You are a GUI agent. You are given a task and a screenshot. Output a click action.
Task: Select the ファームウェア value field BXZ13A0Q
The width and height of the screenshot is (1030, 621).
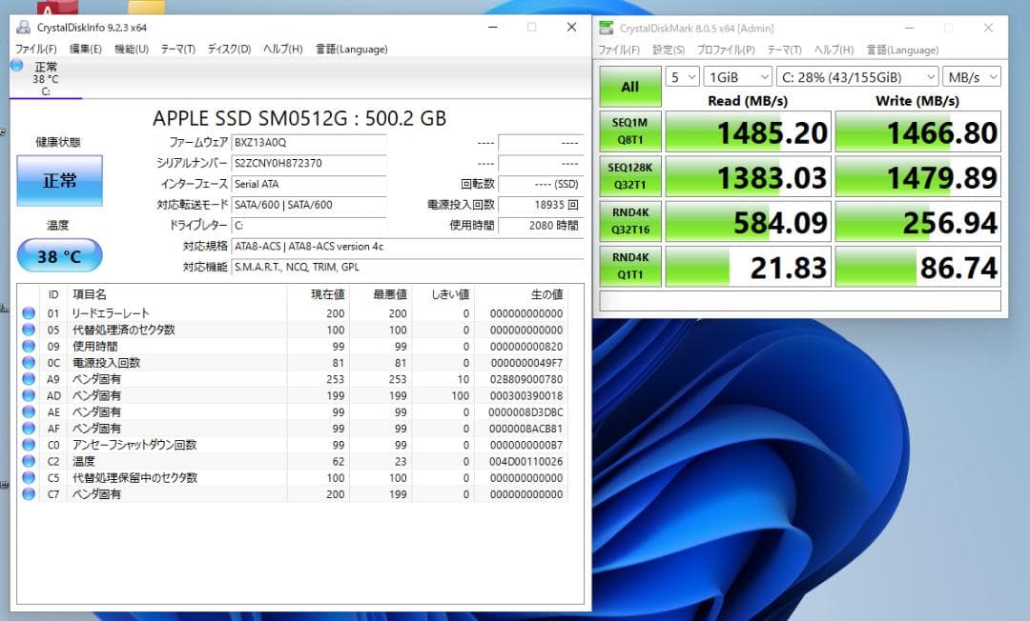point(309,142)
